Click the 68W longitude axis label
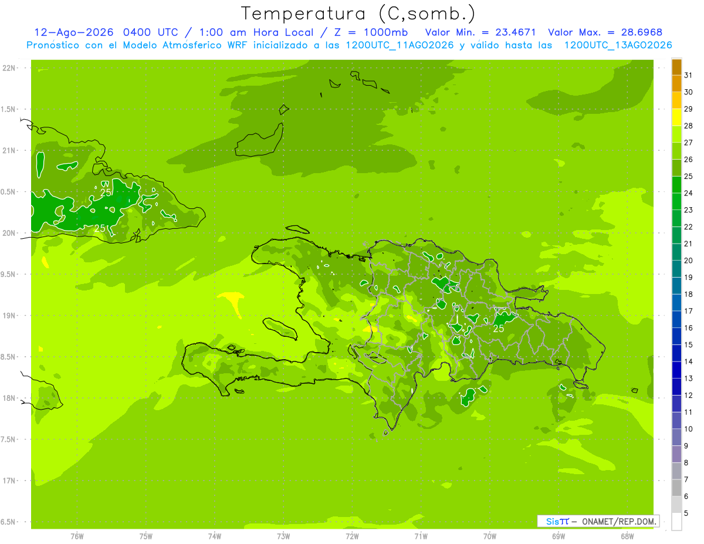Image resolution: width=704 pixels, height=544 pixels. [627, 536]
